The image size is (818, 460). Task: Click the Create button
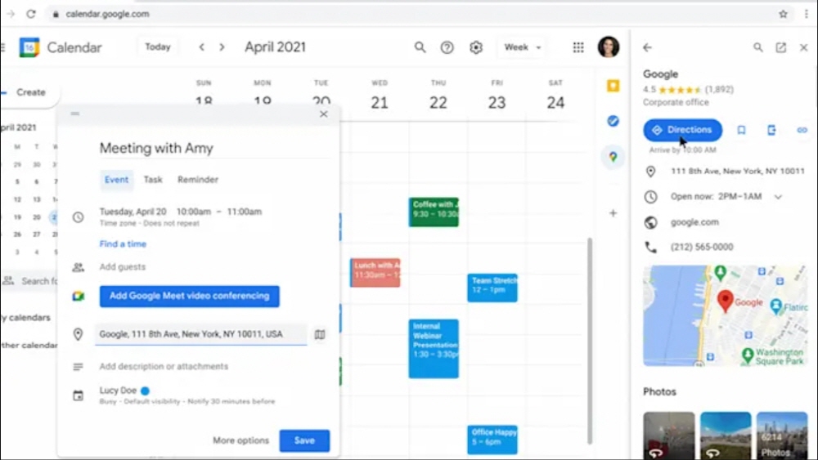29,92
